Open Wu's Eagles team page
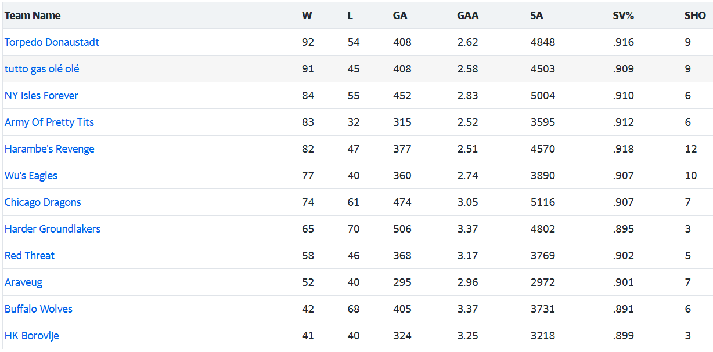The image size is (713, 352). (31, 176)
